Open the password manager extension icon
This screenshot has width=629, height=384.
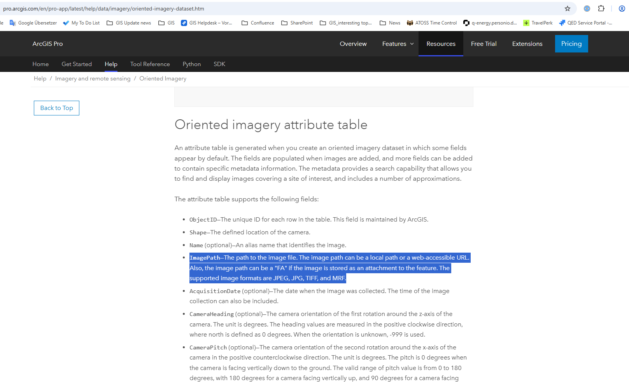tap(587, 9)
